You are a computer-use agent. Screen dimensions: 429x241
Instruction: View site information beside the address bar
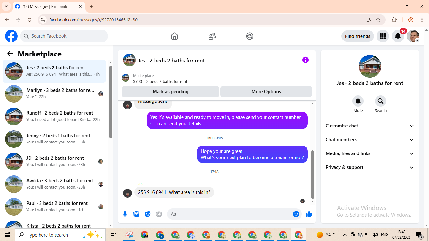(x=43, y=20)
